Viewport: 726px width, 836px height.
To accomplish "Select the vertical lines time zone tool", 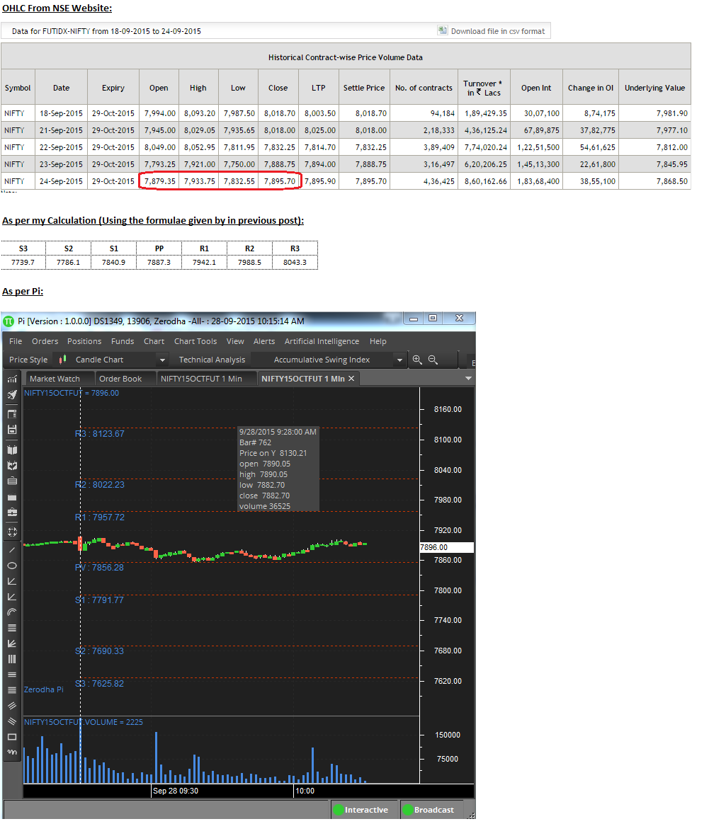I will click(12, 659).
